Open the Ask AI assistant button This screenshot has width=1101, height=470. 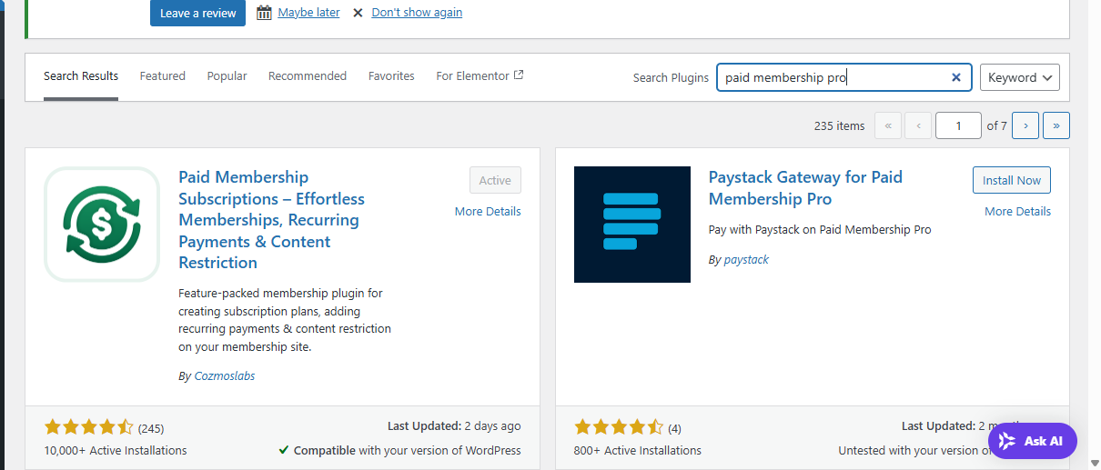(1032, 441)
